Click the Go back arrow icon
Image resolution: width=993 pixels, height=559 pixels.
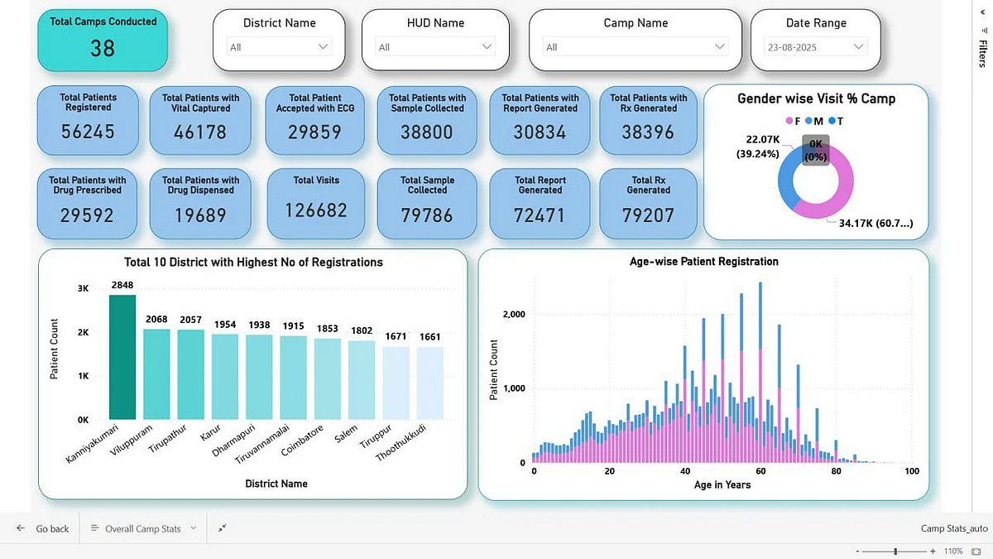(21, 528)
